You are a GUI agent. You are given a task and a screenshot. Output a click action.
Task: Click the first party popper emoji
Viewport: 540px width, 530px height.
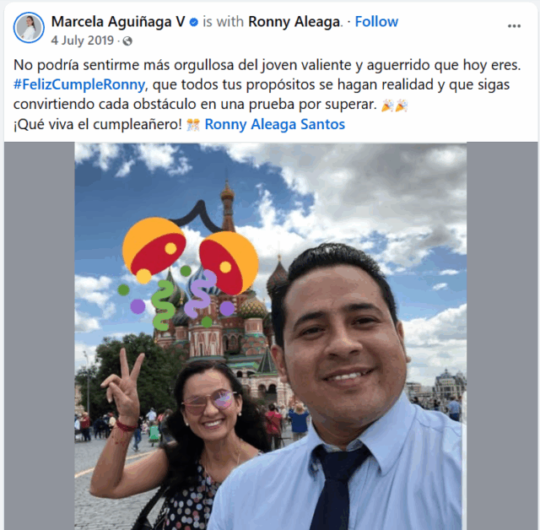pos(387,105)
